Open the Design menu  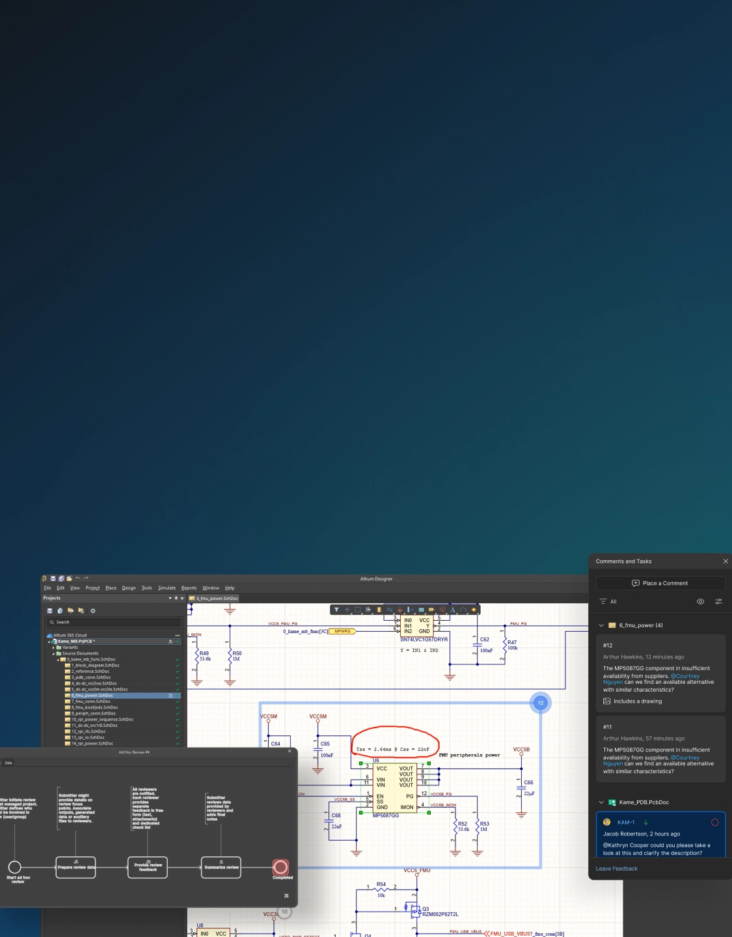pos(129,588)
